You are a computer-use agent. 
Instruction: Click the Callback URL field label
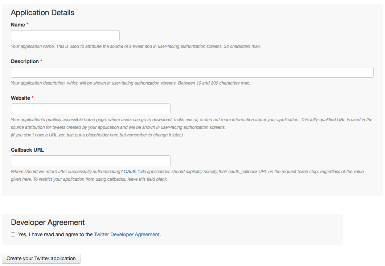27,150
